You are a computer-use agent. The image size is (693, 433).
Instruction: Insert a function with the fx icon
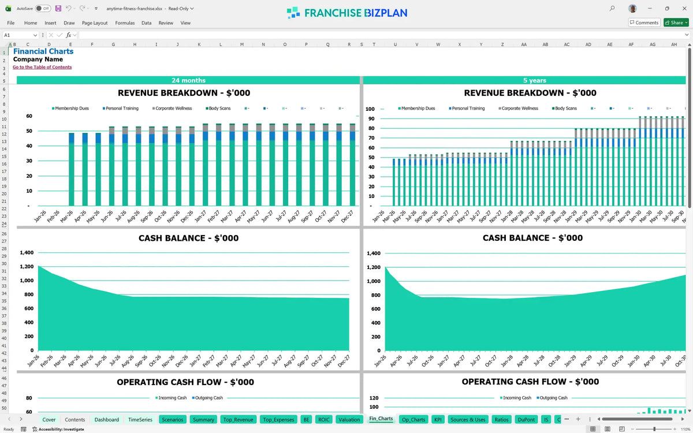(68, 35)
